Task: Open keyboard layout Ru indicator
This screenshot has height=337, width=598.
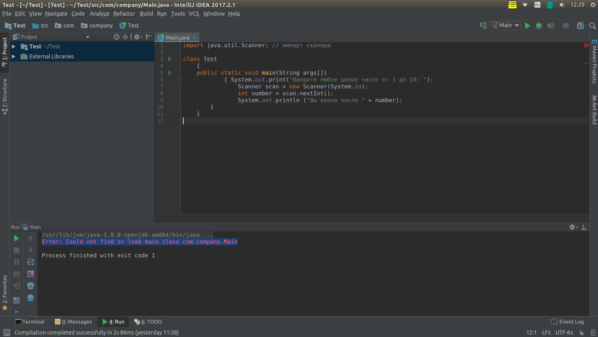Action: point(537,5)
